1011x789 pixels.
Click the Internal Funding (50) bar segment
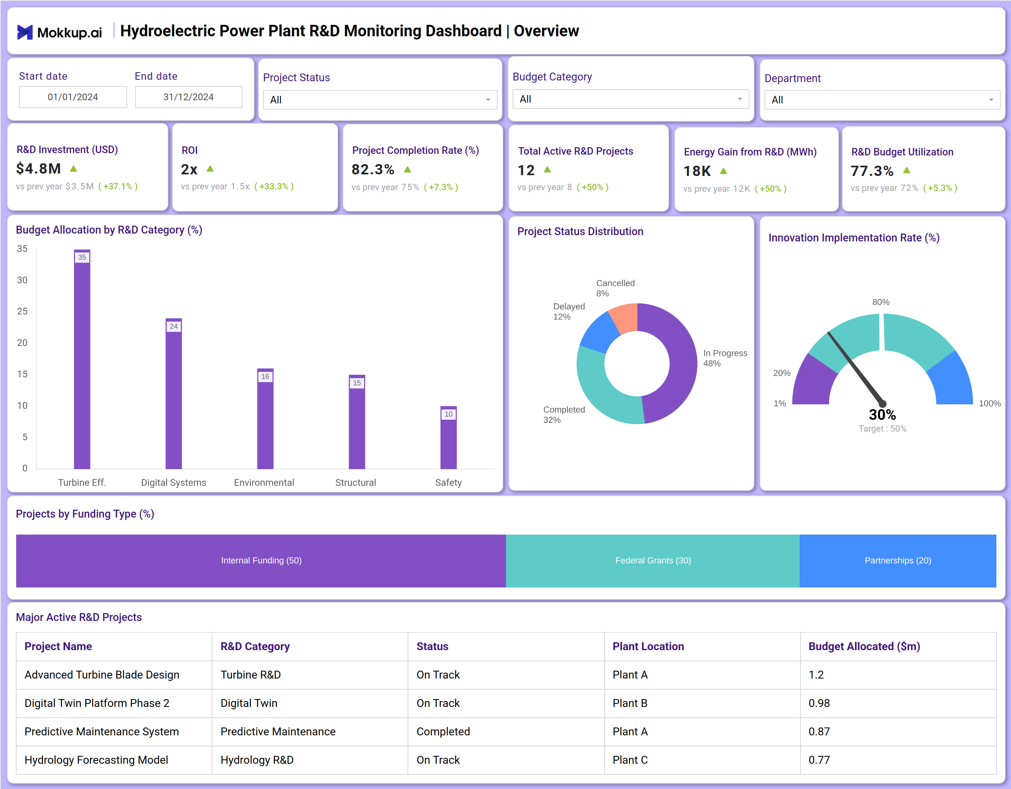(x=261, y=561)
